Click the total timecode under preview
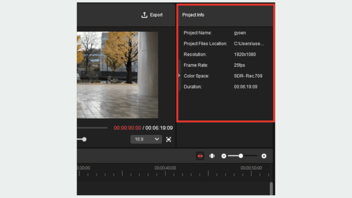This screenshot has width=352, height=198. point(159,128)
